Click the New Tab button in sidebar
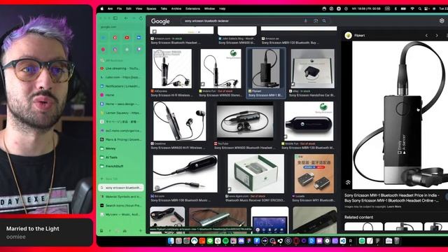This screenshot has height=252, width=448. pos(121,179)
